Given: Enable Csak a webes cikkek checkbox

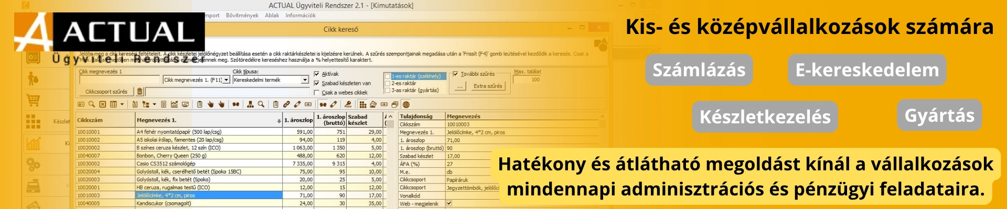Looking at the screenshot, I should pos(316,92).
